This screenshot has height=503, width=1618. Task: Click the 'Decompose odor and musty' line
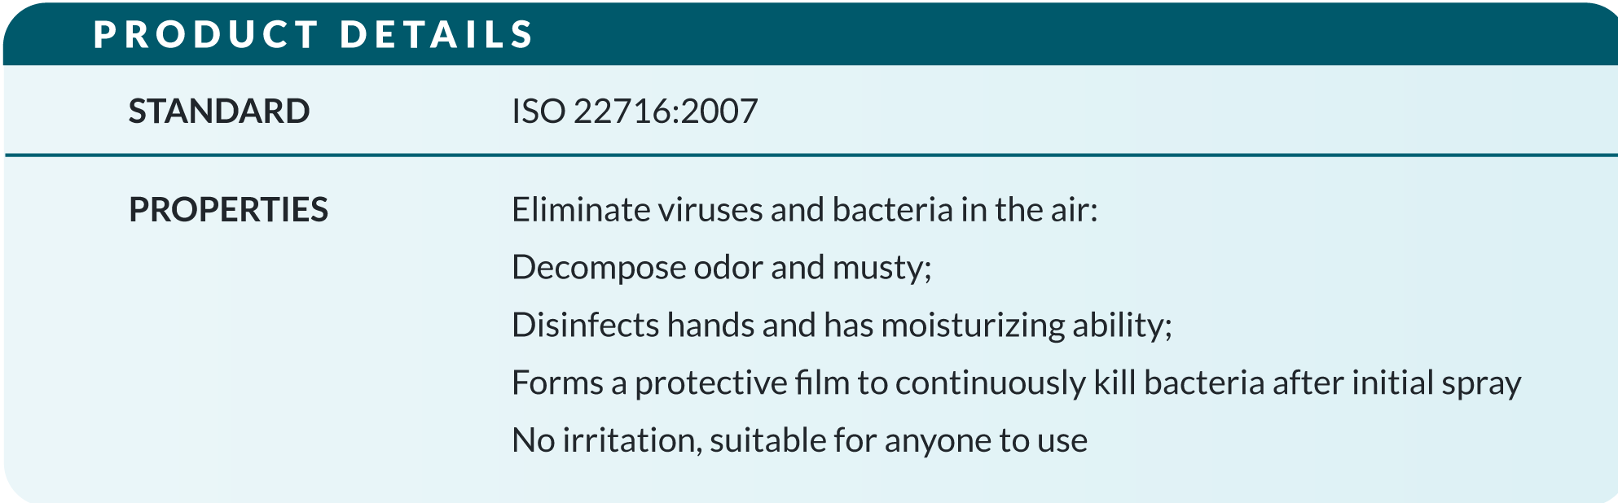pos(722,268)
